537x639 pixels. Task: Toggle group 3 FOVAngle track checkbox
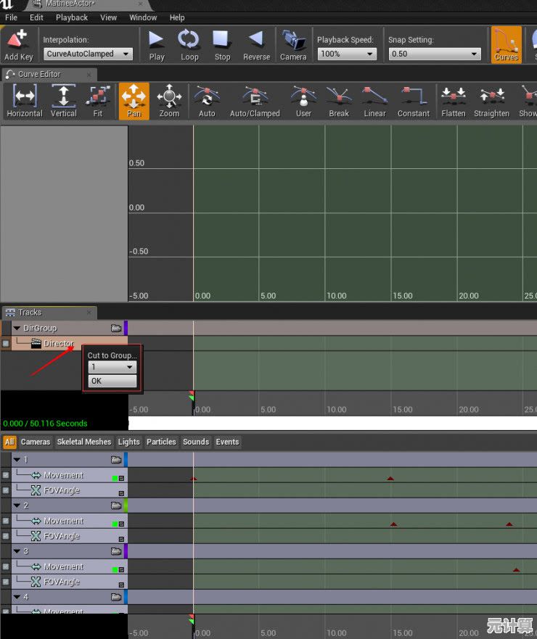pos(6,582)
